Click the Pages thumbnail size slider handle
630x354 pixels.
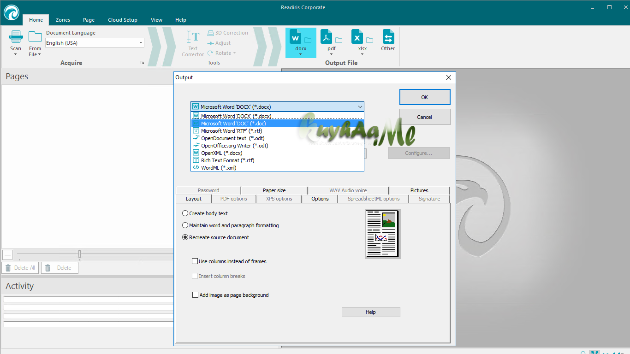point(80,254)
